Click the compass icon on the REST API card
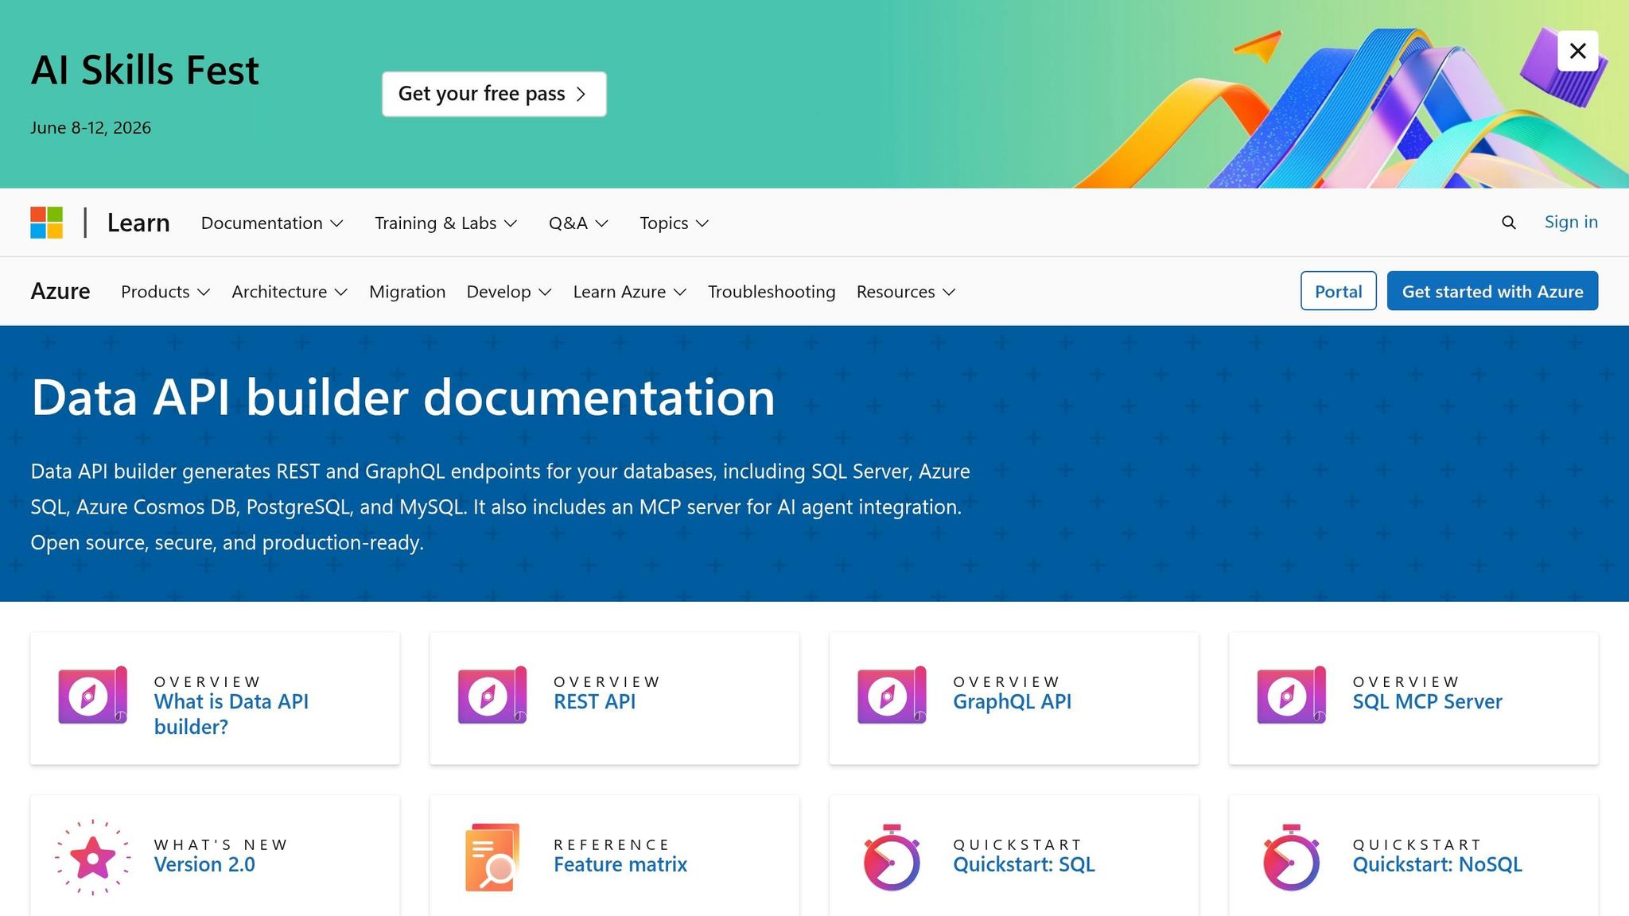 point(492,696)
